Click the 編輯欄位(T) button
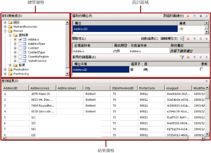The width and height of the screenshot is (211, 153). pyautogui.click(x=169, y=39)
